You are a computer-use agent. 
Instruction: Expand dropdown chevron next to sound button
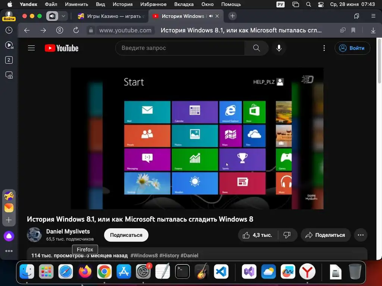63,16
